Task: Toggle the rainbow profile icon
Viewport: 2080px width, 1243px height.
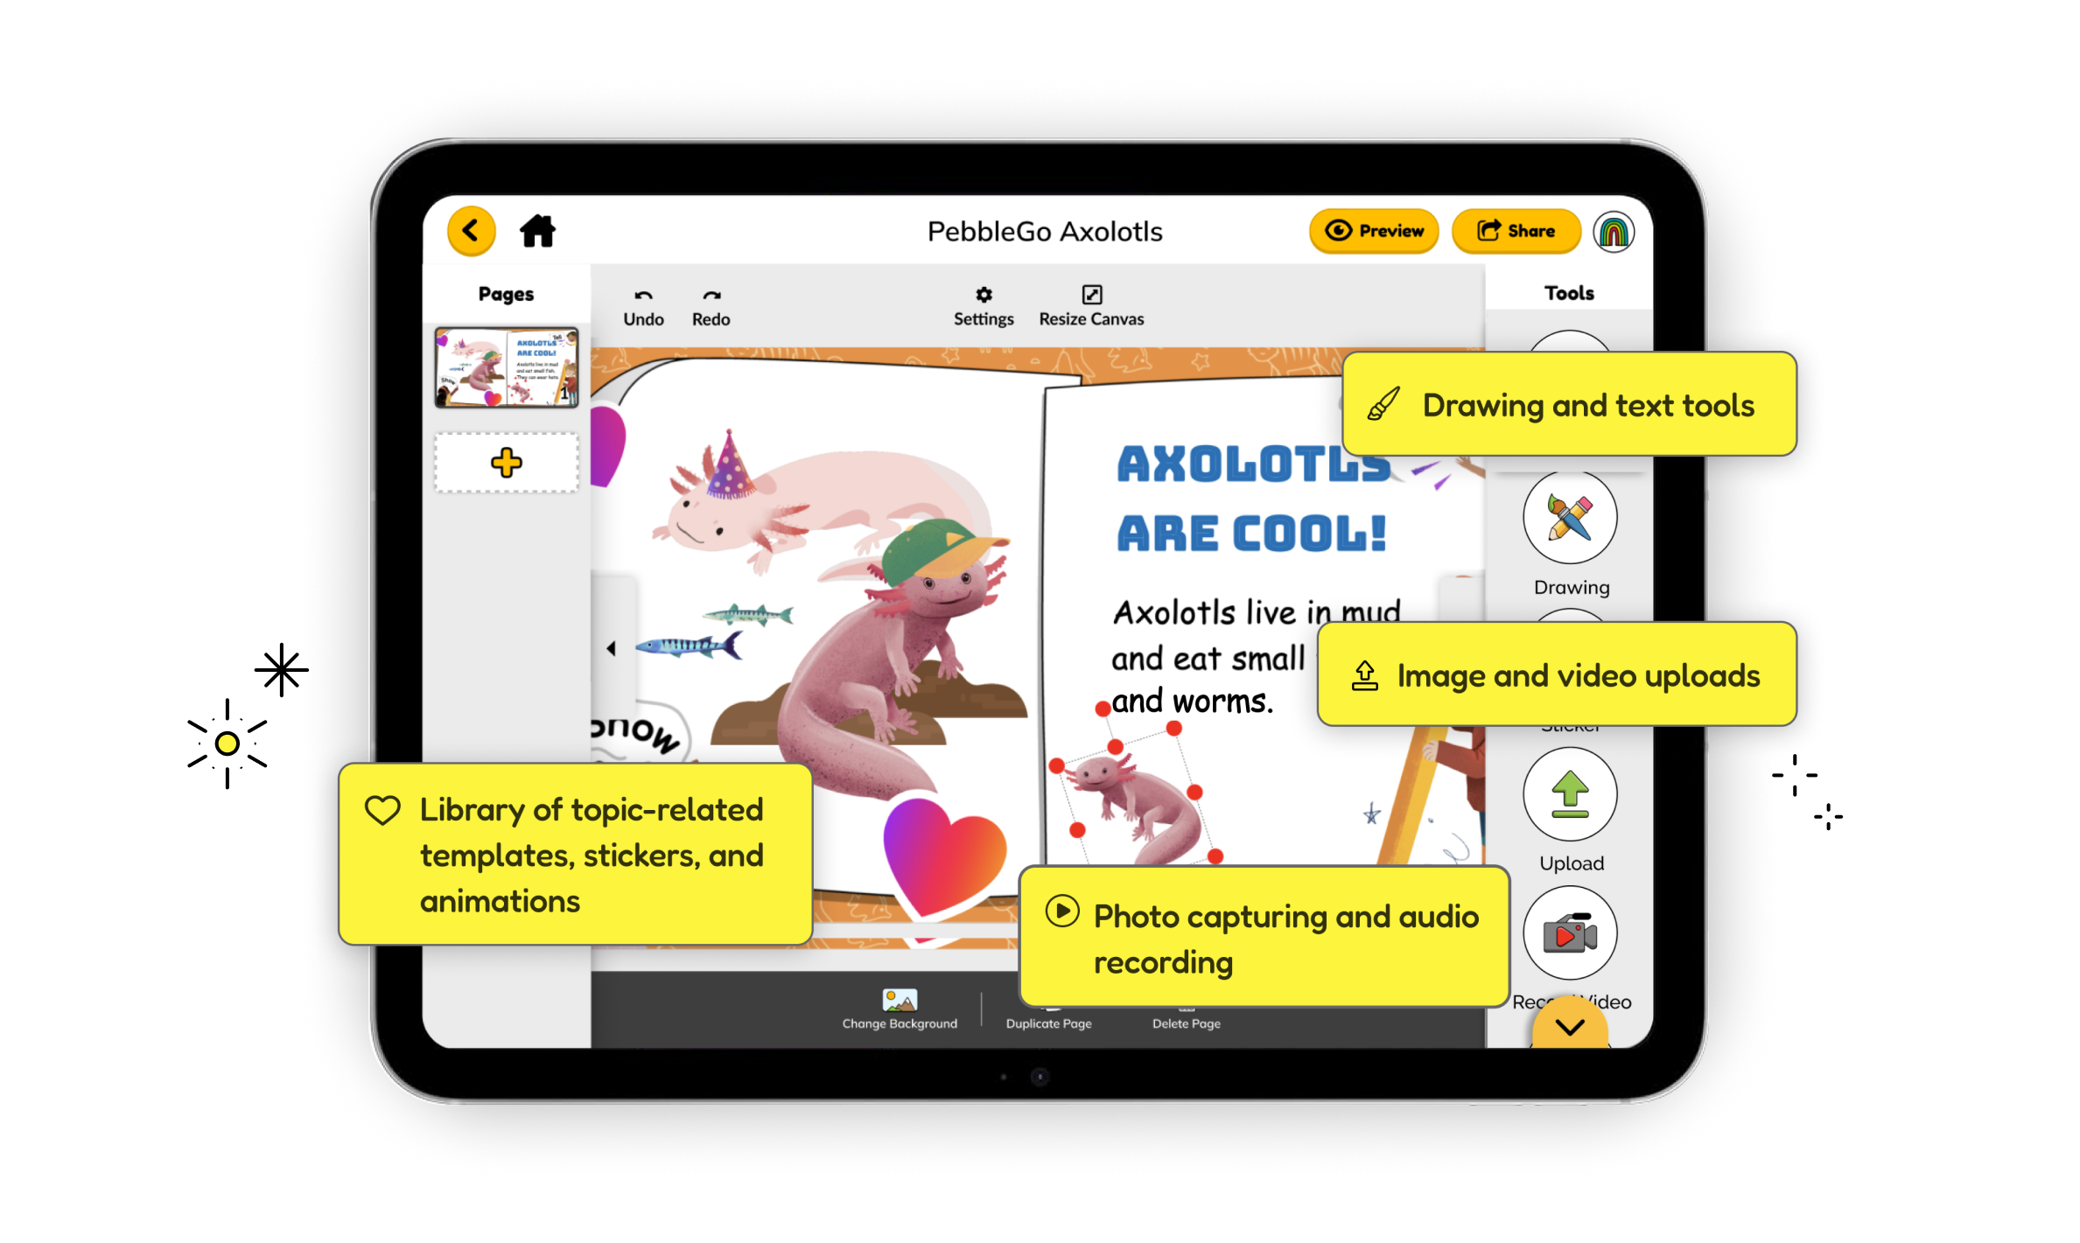Action: click(1612, 231)
